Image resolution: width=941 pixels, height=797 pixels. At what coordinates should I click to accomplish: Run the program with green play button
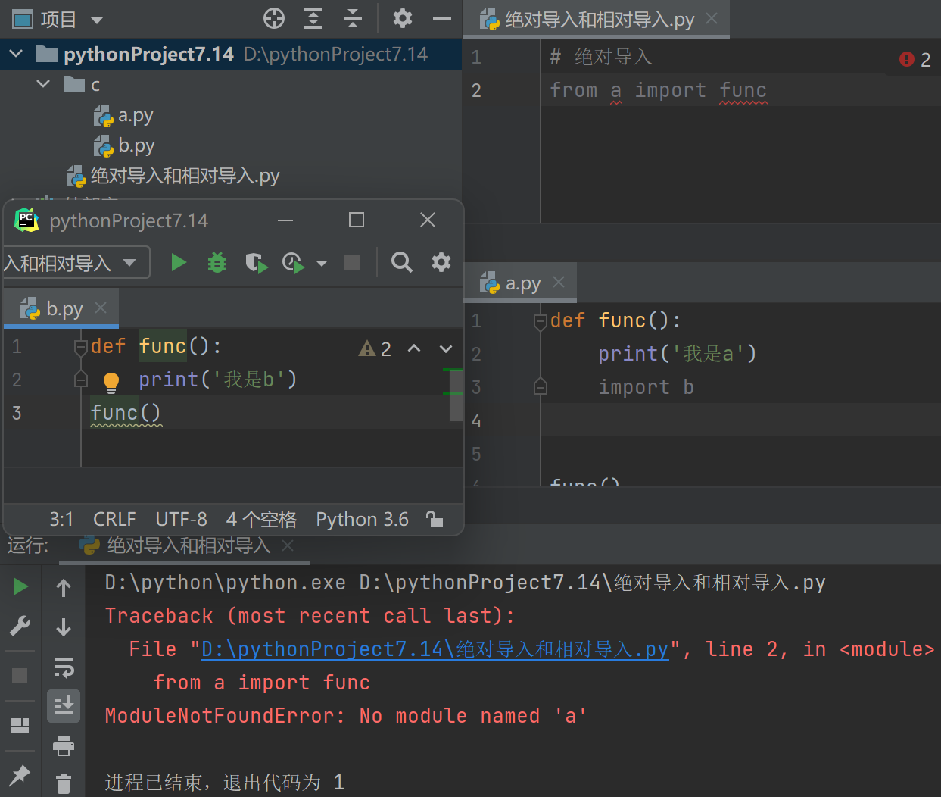click(x=179, y=262)
